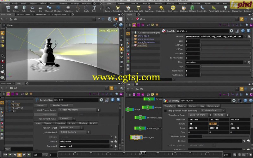Open file chooser beside texFile path

coord(249,37)
